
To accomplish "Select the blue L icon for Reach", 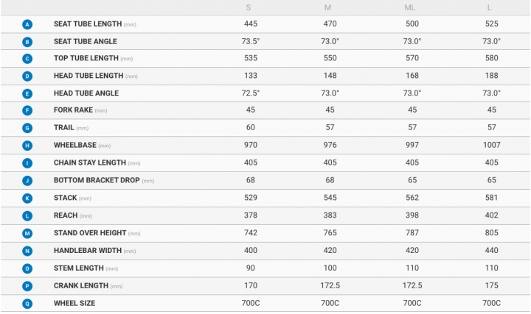I will (27, 215).
